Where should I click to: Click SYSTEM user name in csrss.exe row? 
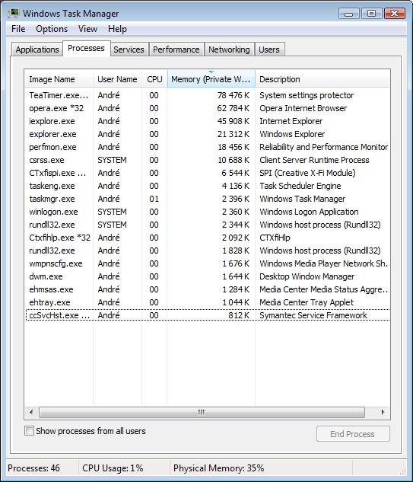pyautogui.click(x=112, y=160)
